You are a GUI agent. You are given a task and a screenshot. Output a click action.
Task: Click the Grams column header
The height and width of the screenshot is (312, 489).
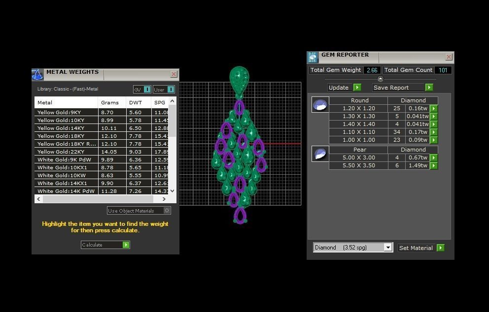[112, 102]
